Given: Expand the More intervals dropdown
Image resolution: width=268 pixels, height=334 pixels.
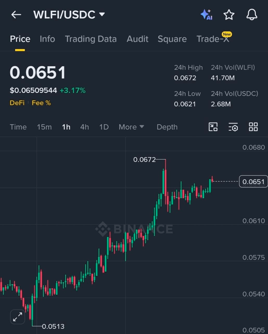Looking at the screenshot, I should point(131,127).
